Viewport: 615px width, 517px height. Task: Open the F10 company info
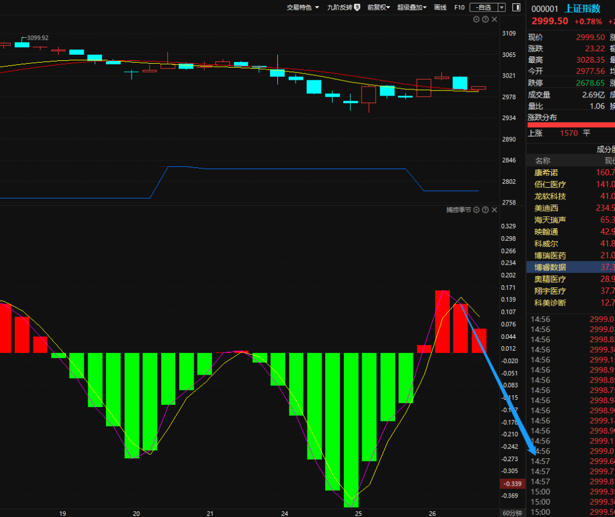point(460,7)
